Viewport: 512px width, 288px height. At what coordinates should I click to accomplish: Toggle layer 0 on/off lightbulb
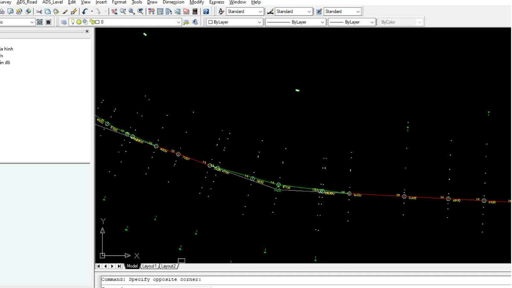pos(73,22)
